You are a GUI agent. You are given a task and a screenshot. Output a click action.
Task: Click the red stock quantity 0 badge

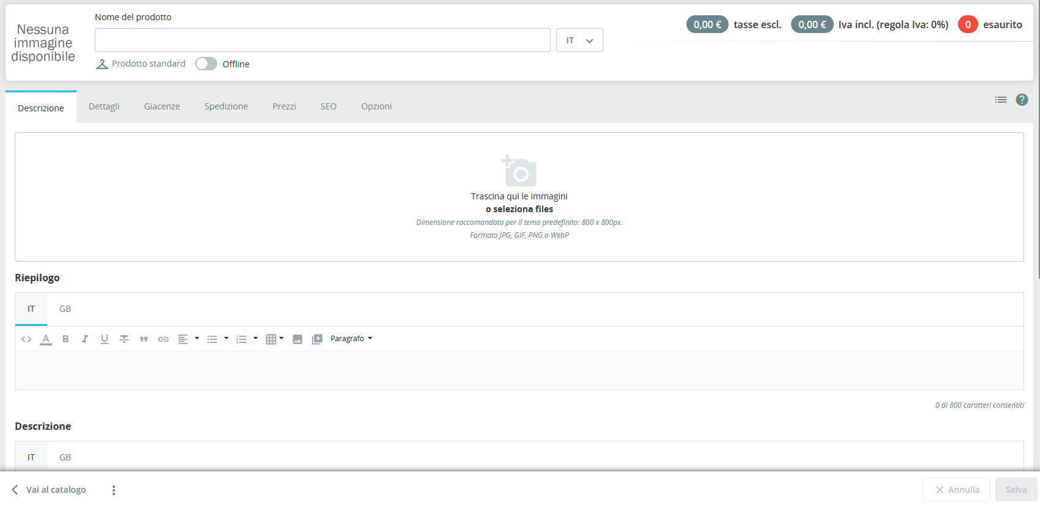pos(968,24)
